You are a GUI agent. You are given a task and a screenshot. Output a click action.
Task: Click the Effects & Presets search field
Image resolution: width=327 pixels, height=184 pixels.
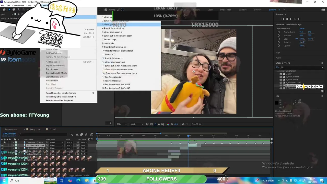pyautogui.click(x=299, y=67)
